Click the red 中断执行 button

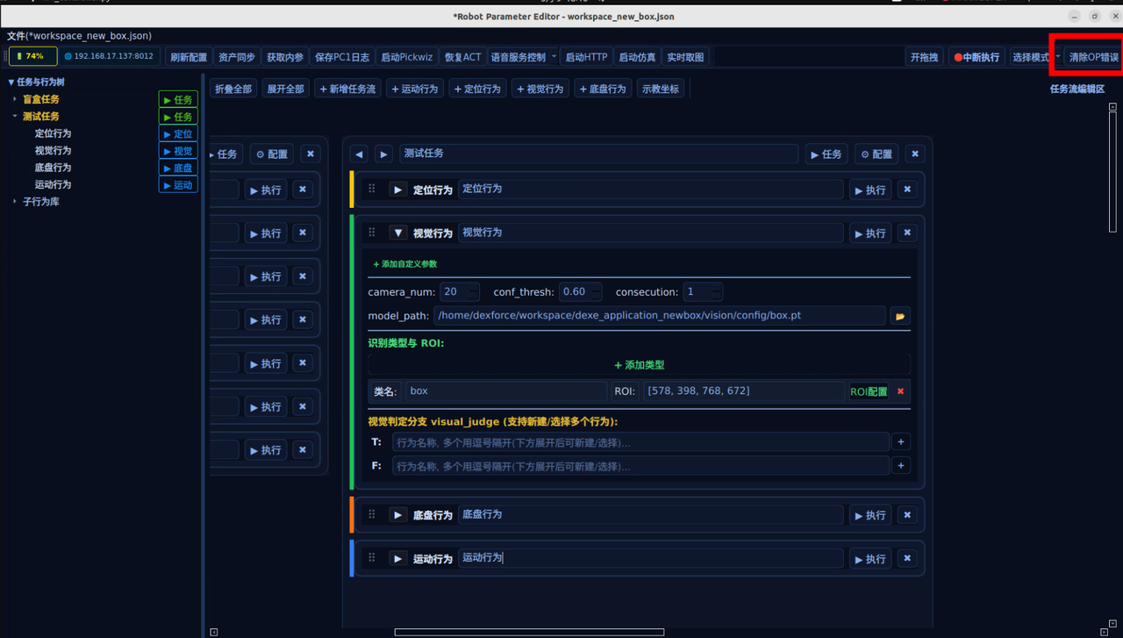click(x=976, y=57)
